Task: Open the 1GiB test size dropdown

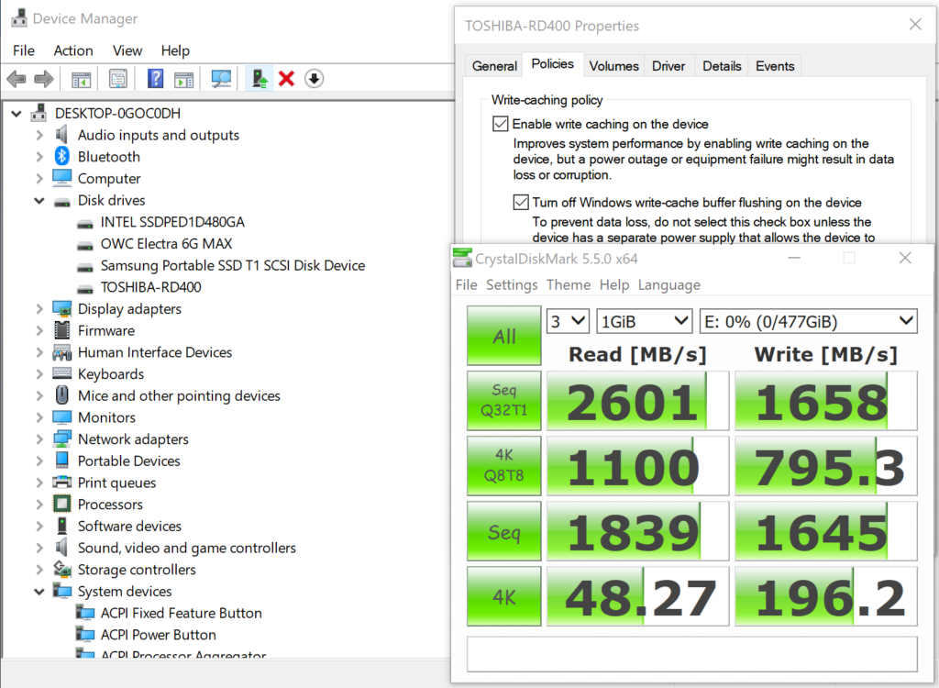Action: click(644, 321)
